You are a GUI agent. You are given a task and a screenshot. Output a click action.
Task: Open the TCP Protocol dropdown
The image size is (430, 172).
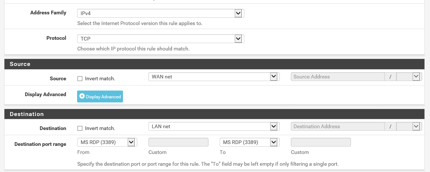pyautogui.click(x=161, y=39)
